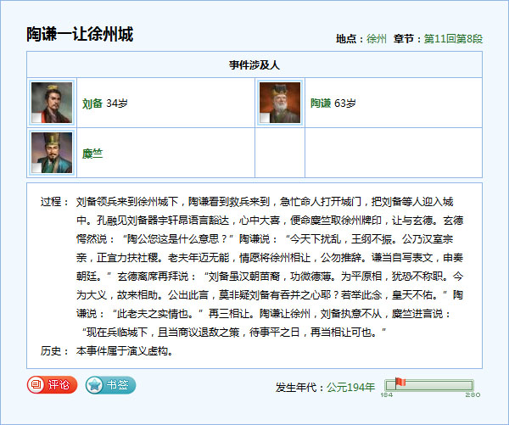Click the star icon in 书签

point(94,385)
